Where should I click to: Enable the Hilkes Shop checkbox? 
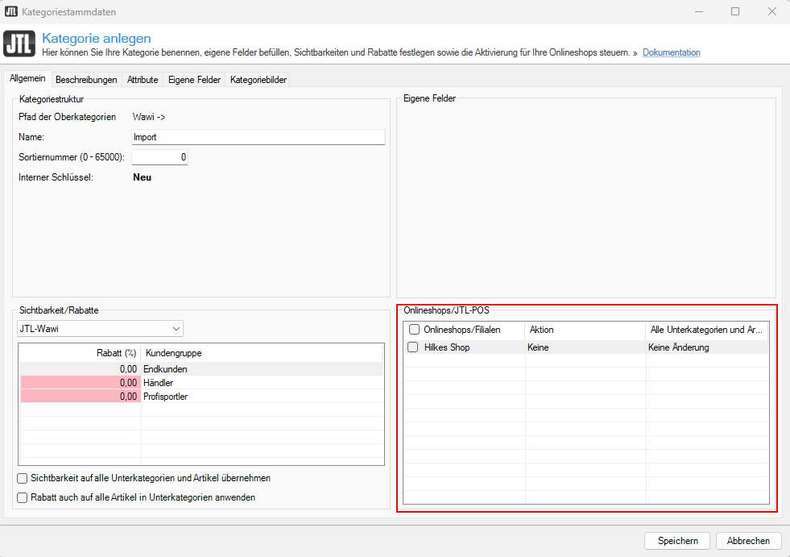point(413,347)
